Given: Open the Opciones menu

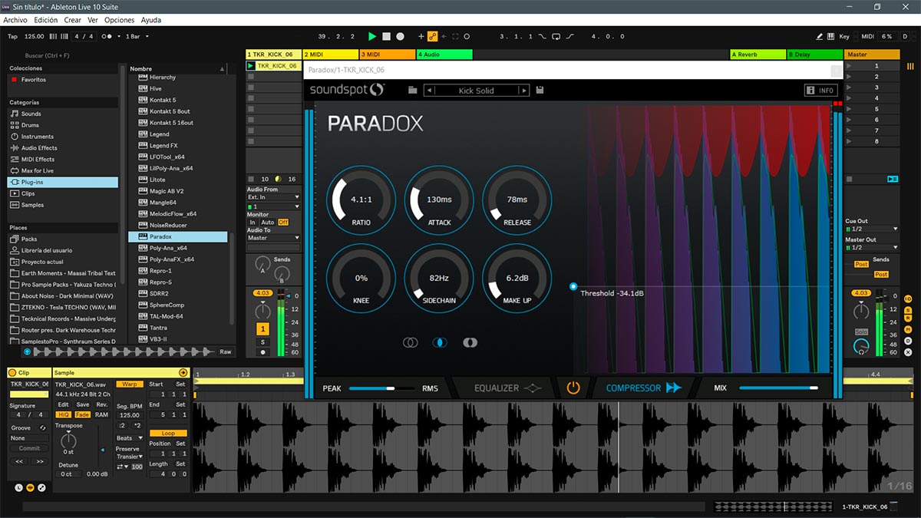Looking at the screenshot, I should click(119, 20).
